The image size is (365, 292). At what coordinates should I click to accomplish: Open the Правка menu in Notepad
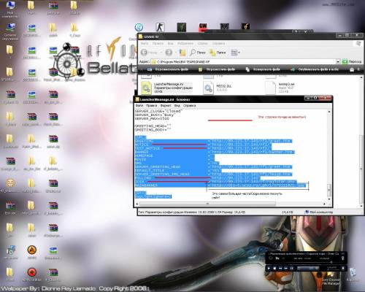(x=151, y=106)
